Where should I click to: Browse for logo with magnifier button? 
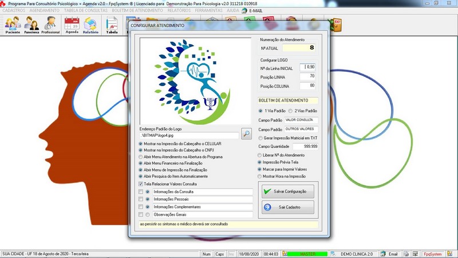click(247, 134)
